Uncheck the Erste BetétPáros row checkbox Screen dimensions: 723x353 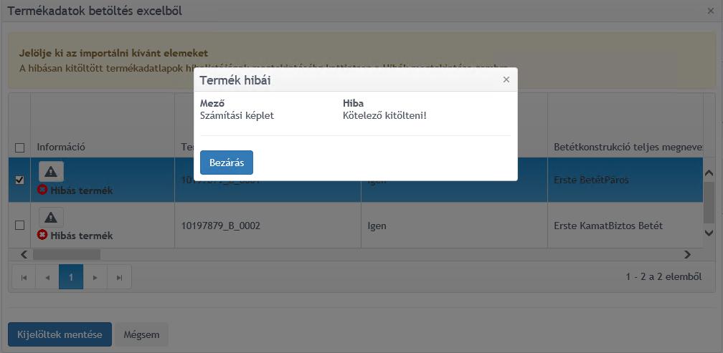[20, 180]
